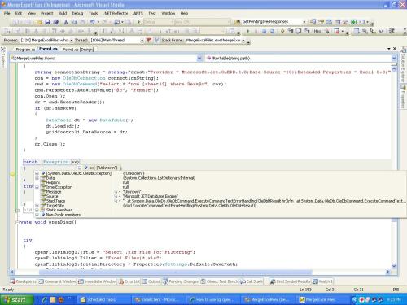Expand the System.Data.OleDb.OleDbException node

[x=37, y=173]
